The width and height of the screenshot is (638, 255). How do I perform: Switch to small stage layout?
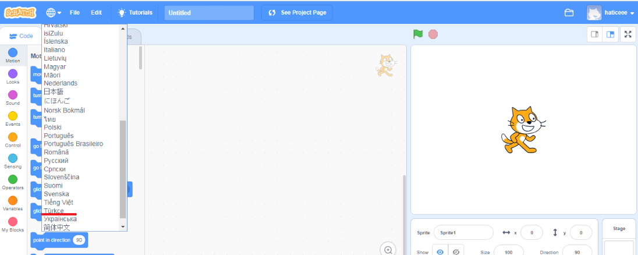594,34
